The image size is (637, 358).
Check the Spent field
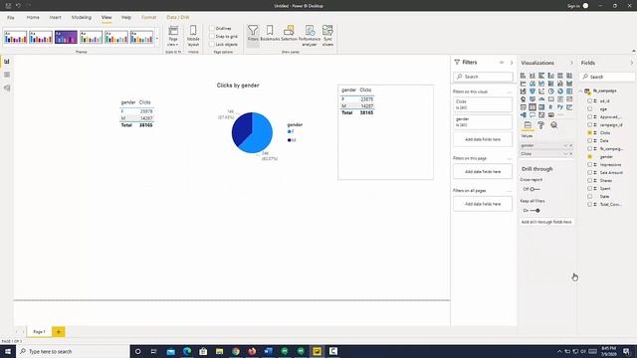[x=590, y=188]
